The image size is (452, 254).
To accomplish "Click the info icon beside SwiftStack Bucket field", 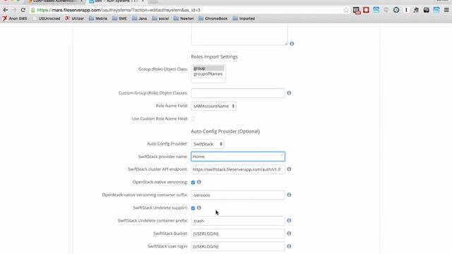I will (x=289, y=234).
